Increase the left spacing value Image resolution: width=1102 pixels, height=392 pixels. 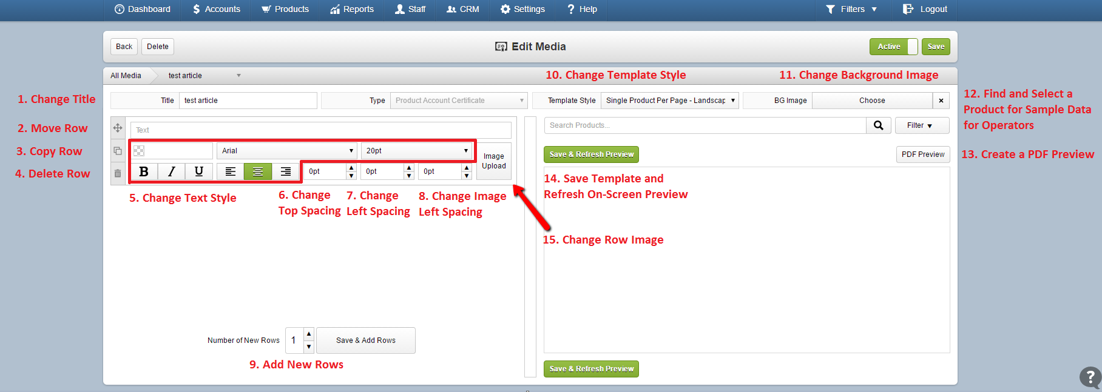tap(409, 168)
